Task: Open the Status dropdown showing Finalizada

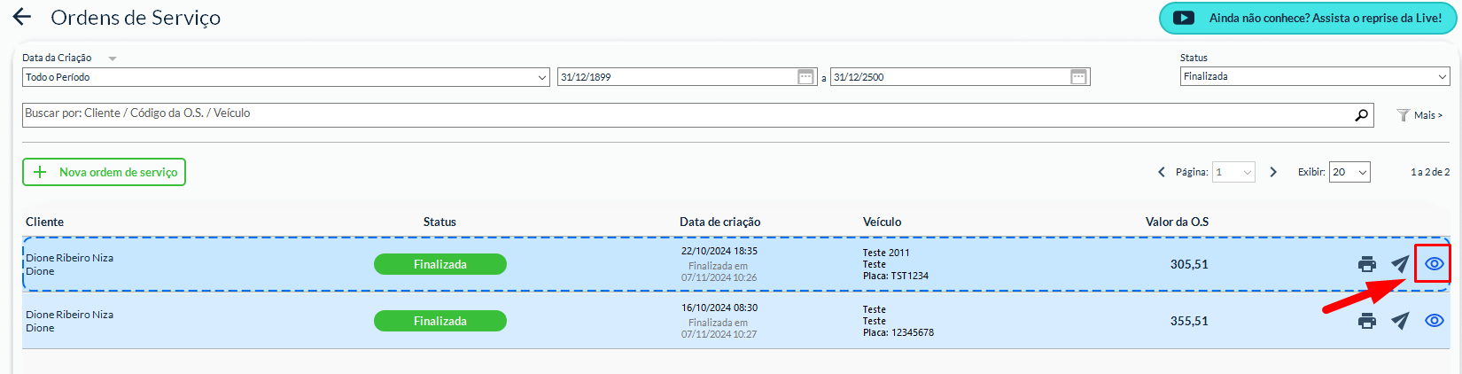Action: (x=1314, y=77)
